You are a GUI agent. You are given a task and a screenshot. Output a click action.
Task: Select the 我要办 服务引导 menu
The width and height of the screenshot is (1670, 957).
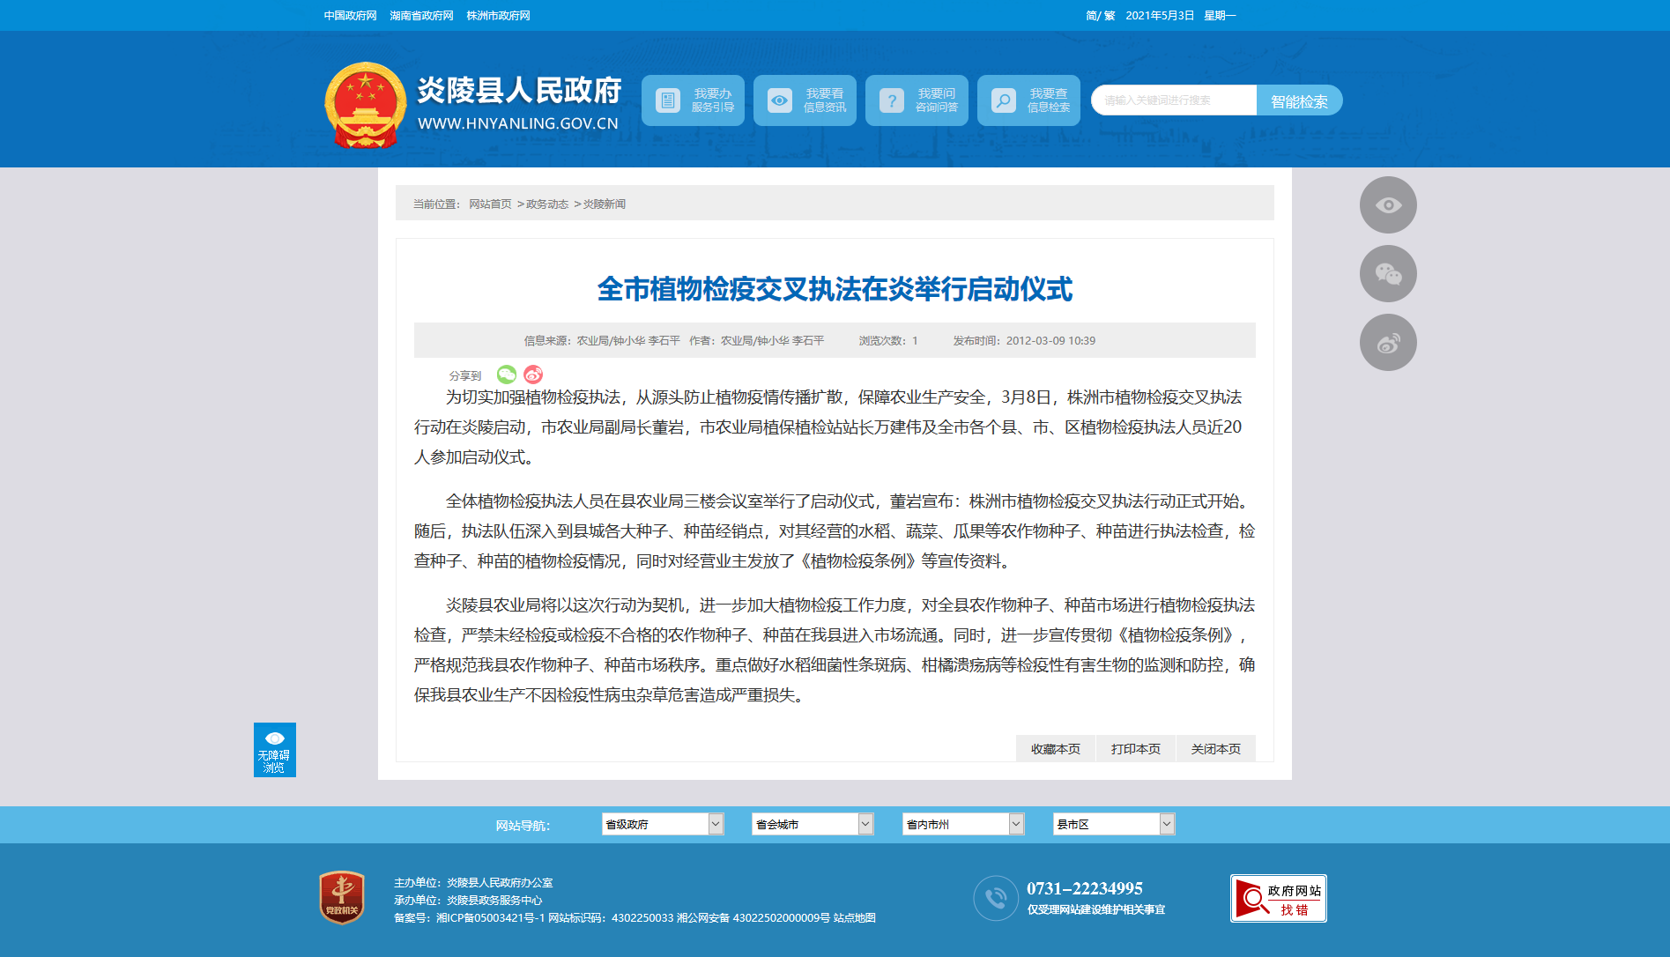pos(693,100)
